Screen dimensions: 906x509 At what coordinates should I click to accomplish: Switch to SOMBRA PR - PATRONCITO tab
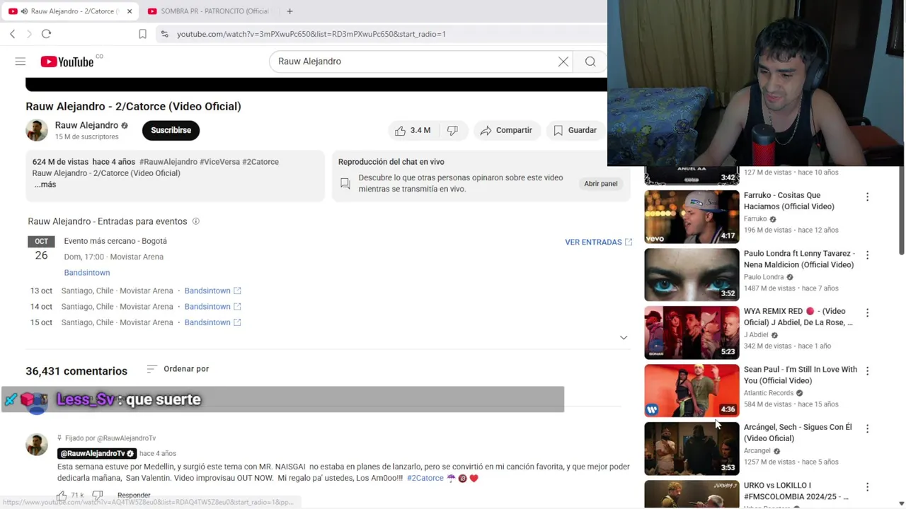[208, 11]
